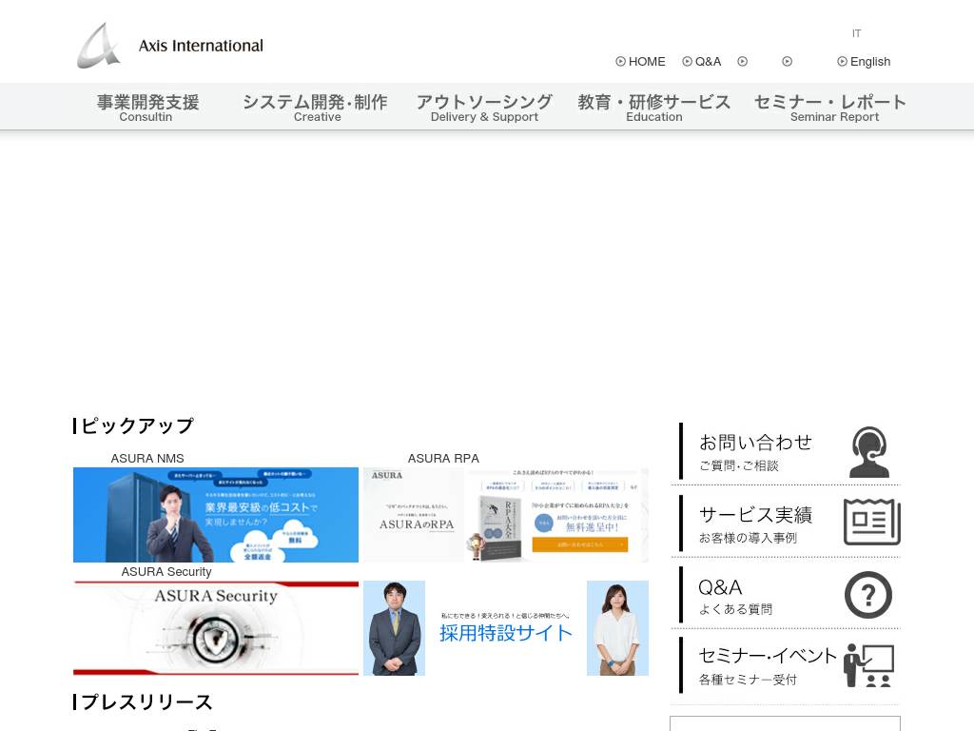Screen dimensions: 974x731
Task: Open the HOME link
Action: click(647, 62)
